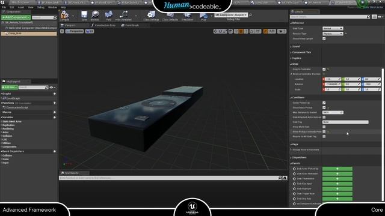Click the magnifier icon beside Debug Filter
The image size is (385, 216).
(x=250, y=15)
